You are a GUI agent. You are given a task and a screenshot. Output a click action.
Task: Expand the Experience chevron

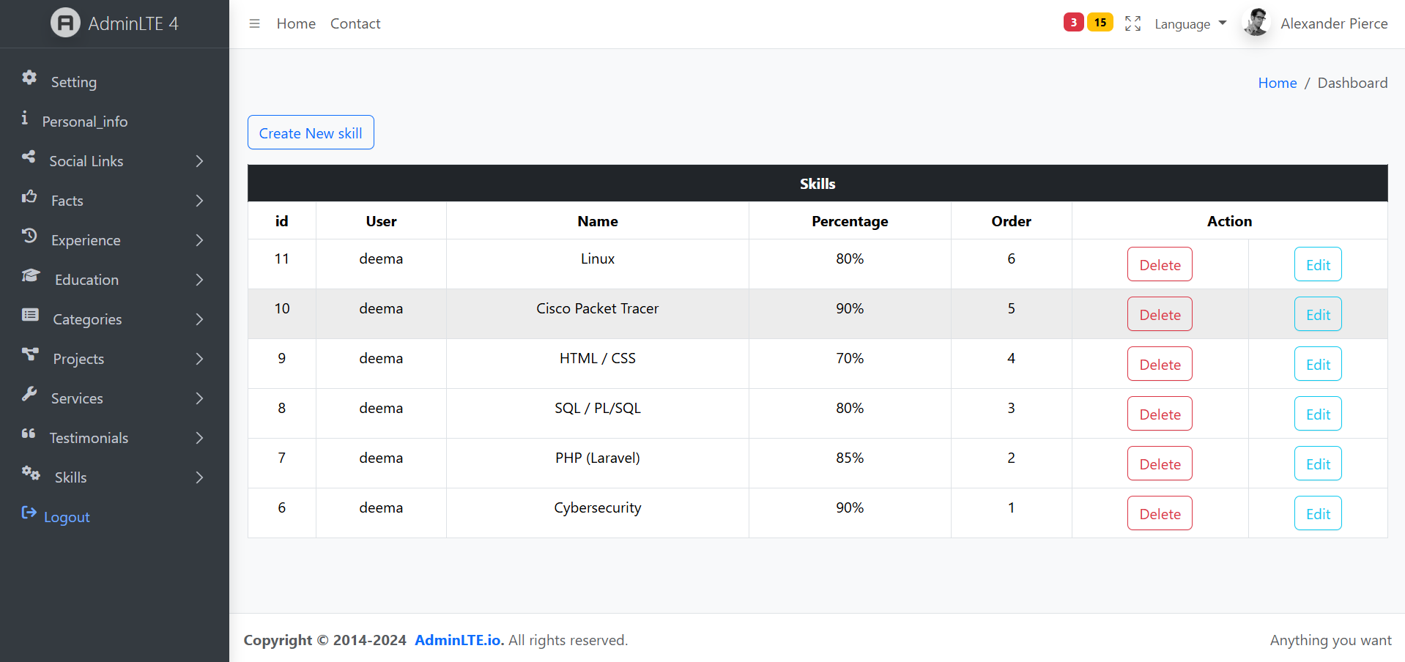pyautogui.click(x=199, y=240)
